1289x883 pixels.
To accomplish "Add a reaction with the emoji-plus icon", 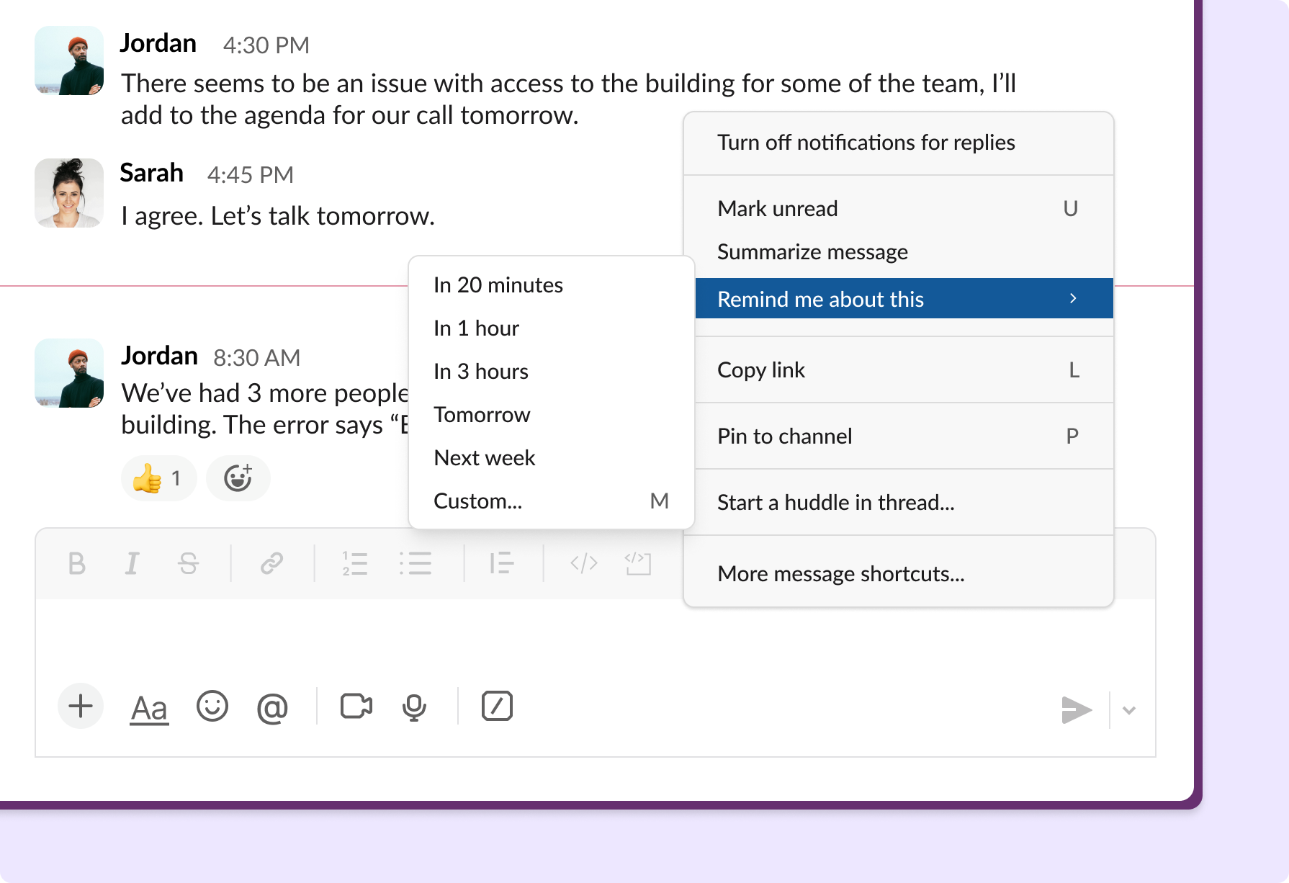I will (x=238, y=478).
